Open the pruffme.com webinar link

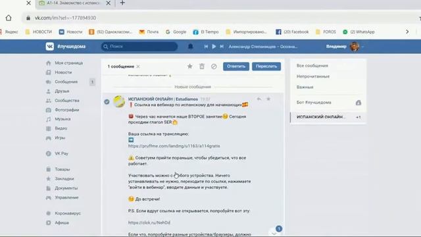click(x=174, y=146)
